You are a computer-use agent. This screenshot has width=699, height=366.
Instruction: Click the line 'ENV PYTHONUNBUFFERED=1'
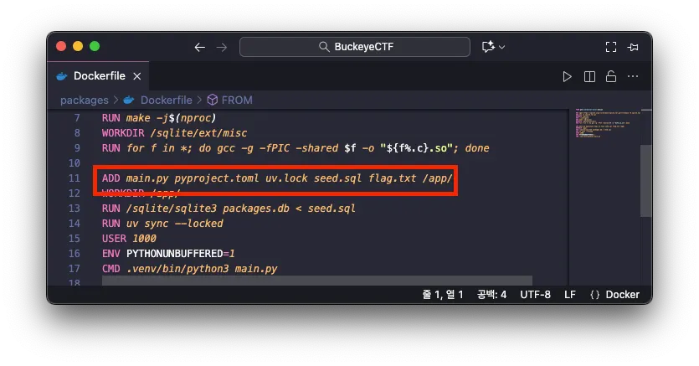click(168, 254)
